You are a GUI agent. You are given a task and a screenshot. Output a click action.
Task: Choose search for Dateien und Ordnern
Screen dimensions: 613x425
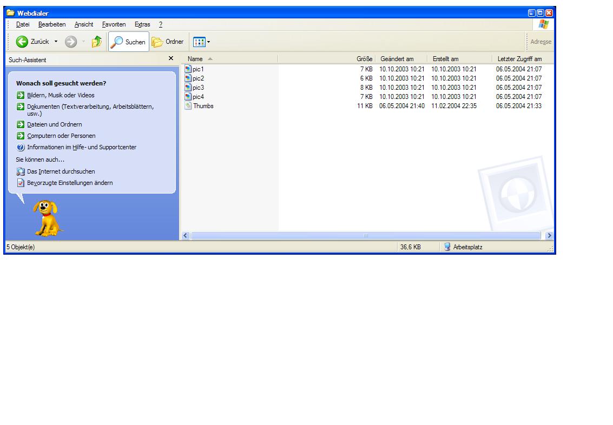(54, 124)
